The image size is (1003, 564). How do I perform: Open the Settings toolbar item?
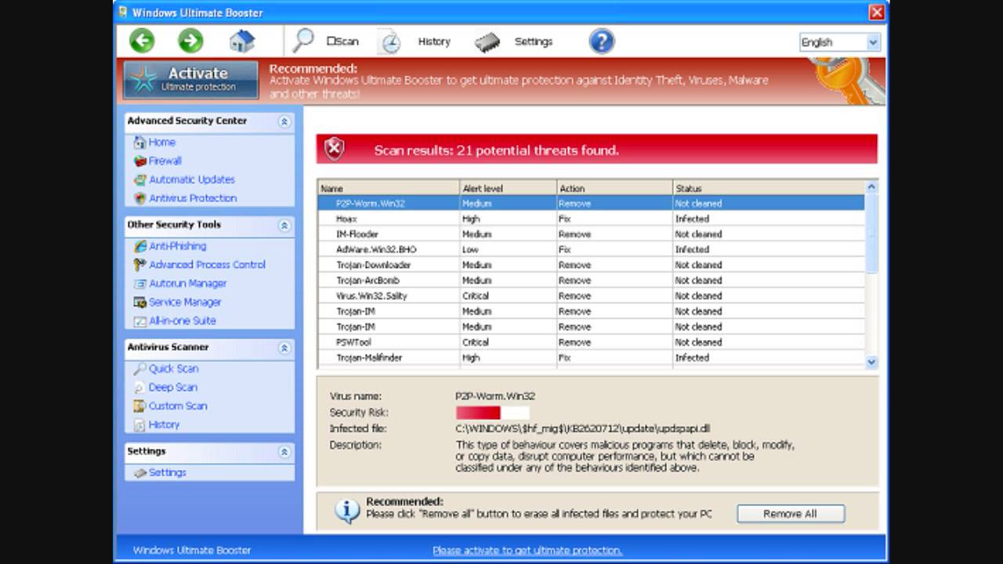(534, 42)
